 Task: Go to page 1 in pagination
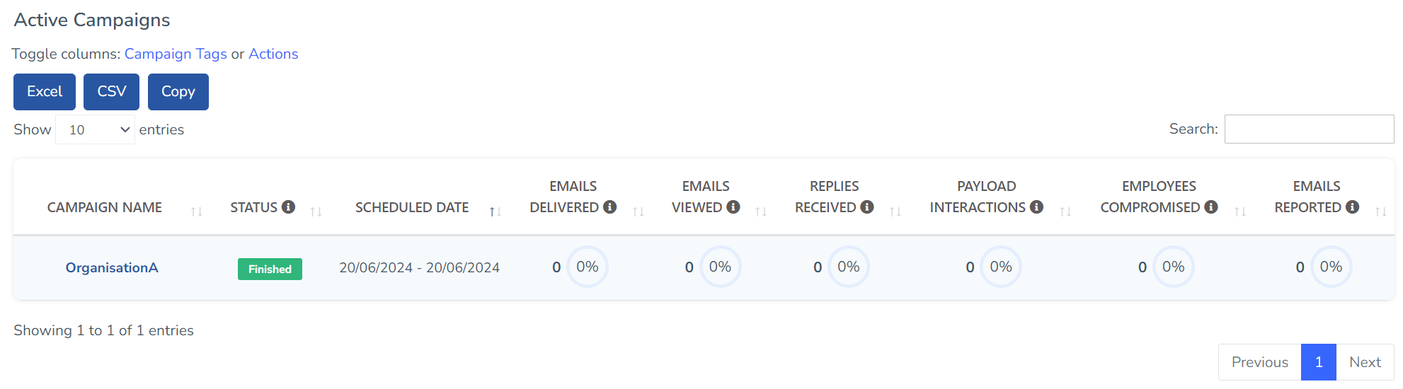coord(1318,362)
